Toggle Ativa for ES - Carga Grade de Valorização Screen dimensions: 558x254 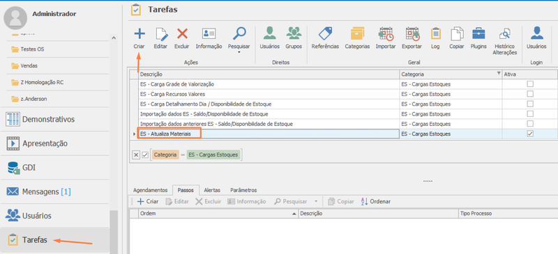click(x=530, y=84)
